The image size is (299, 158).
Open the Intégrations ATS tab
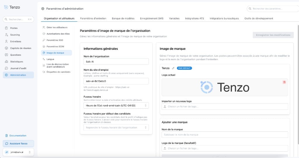click(x=194, y=18)
